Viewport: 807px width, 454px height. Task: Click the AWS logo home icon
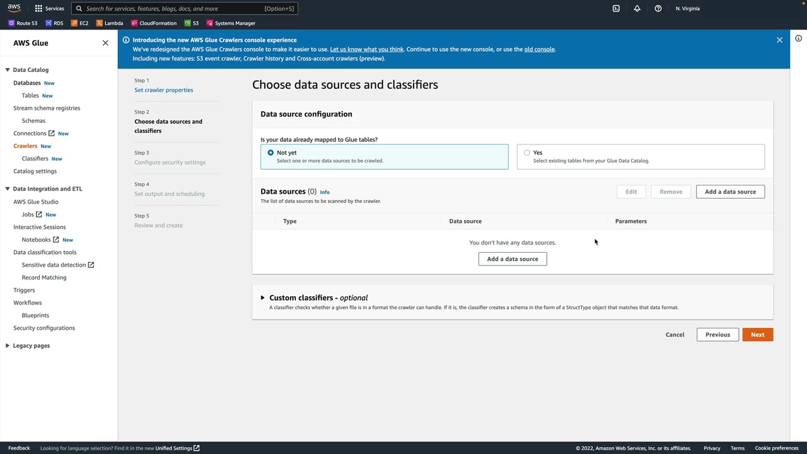coord(14,8)
